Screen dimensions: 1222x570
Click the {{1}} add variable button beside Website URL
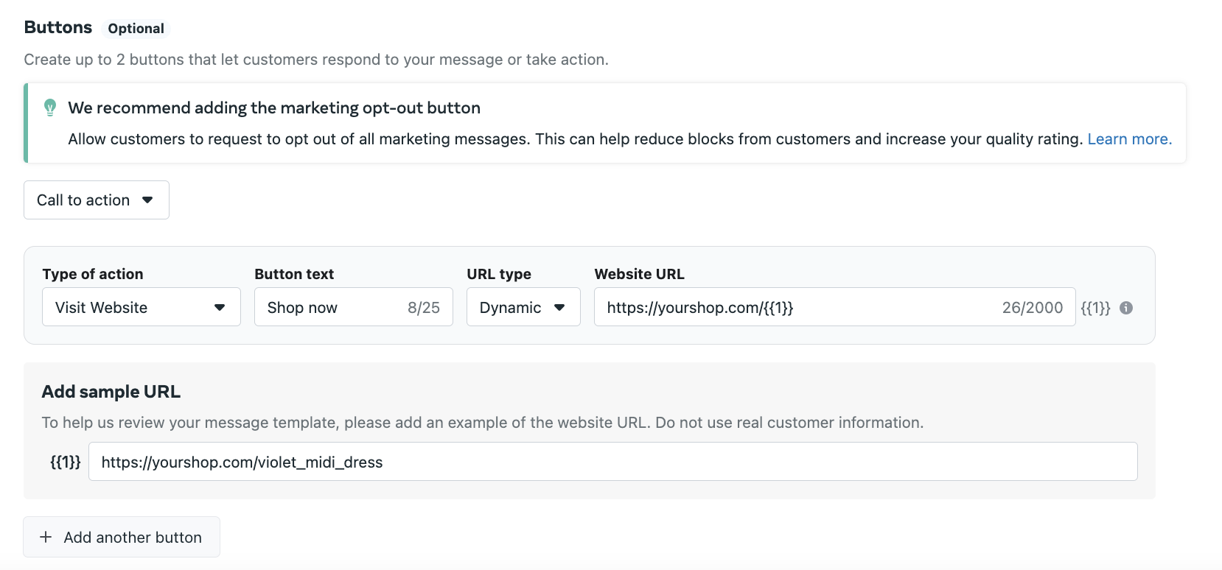point(1095,308)
